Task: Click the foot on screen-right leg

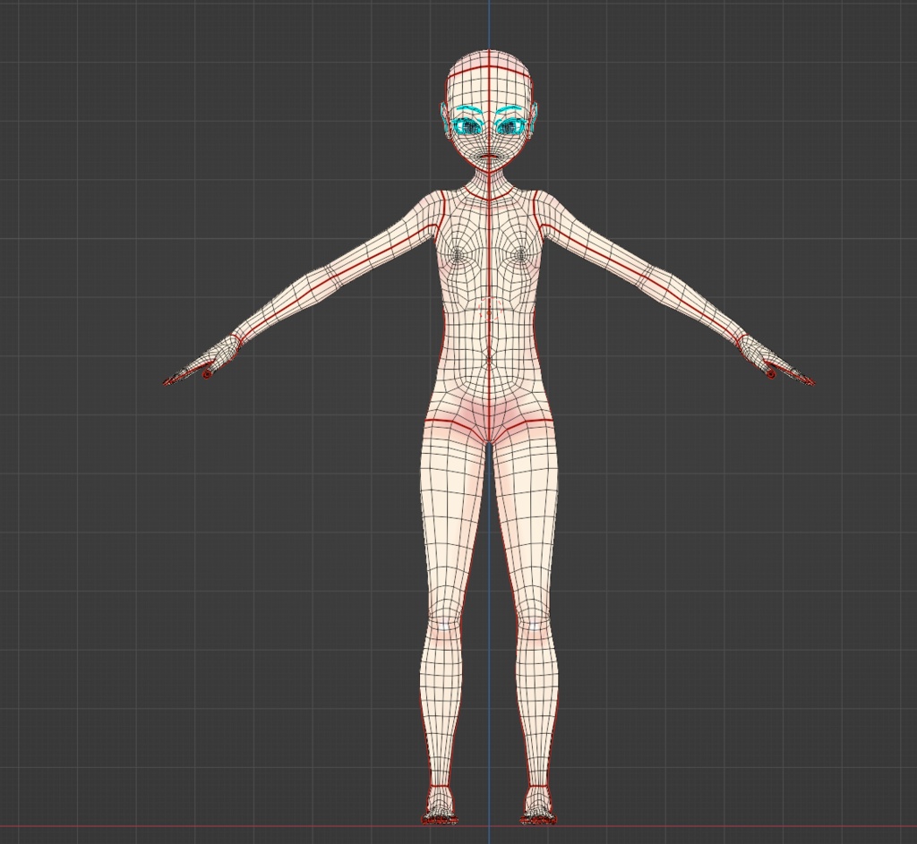Action: tap(538, 806)
